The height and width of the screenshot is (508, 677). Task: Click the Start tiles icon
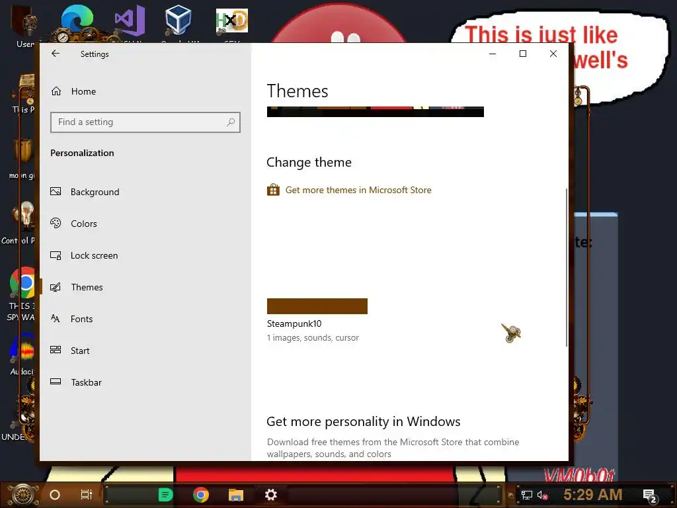coord(56,350)
